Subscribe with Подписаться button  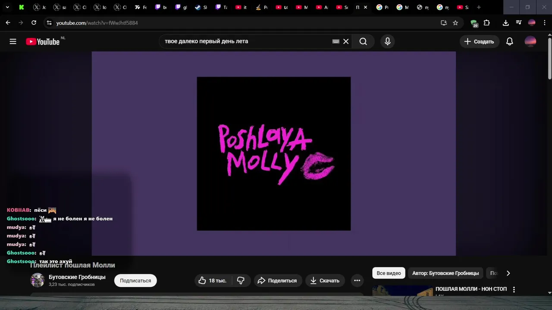pyautogui.click(x=135, y=280)
